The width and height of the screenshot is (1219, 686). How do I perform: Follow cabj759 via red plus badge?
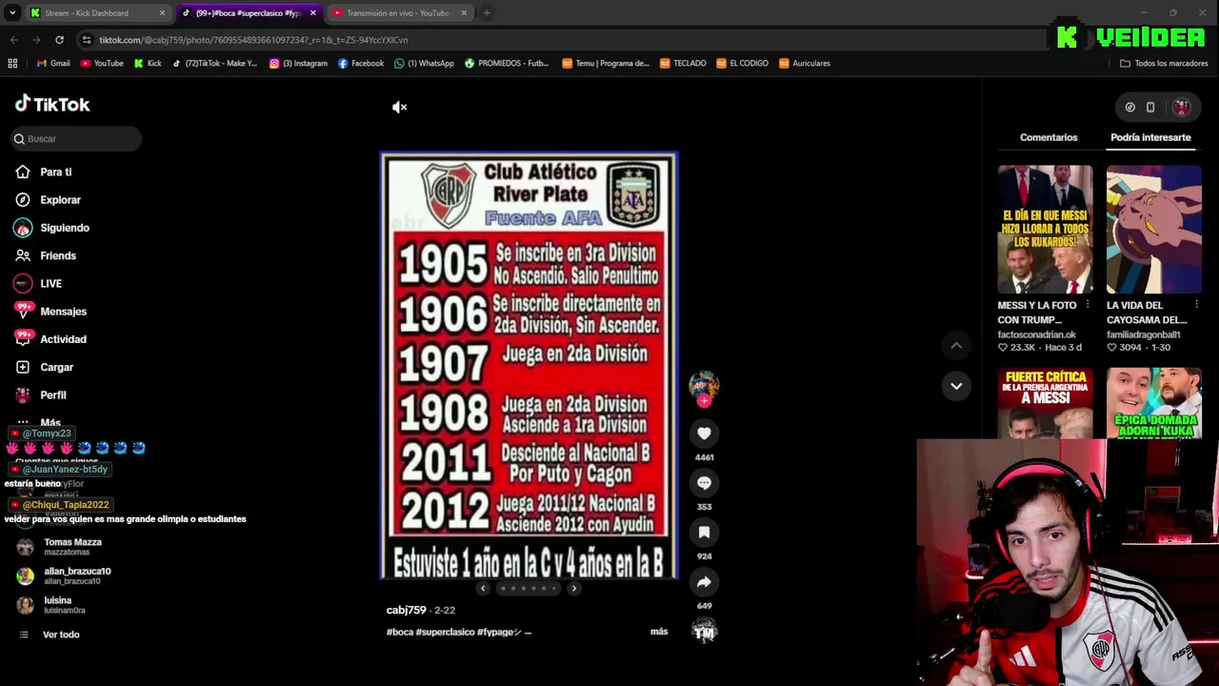pyautogui.click(x=704, y=401)
